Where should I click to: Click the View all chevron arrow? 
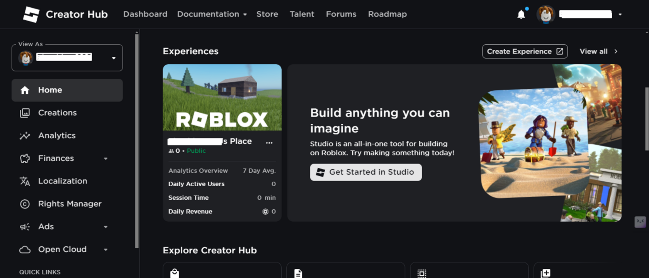(616, 51)
